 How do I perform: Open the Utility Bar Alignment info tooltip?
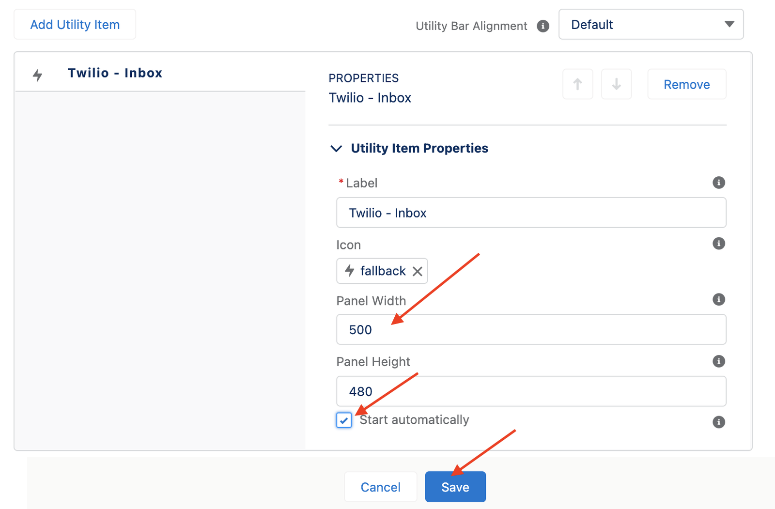pos(543,26)
